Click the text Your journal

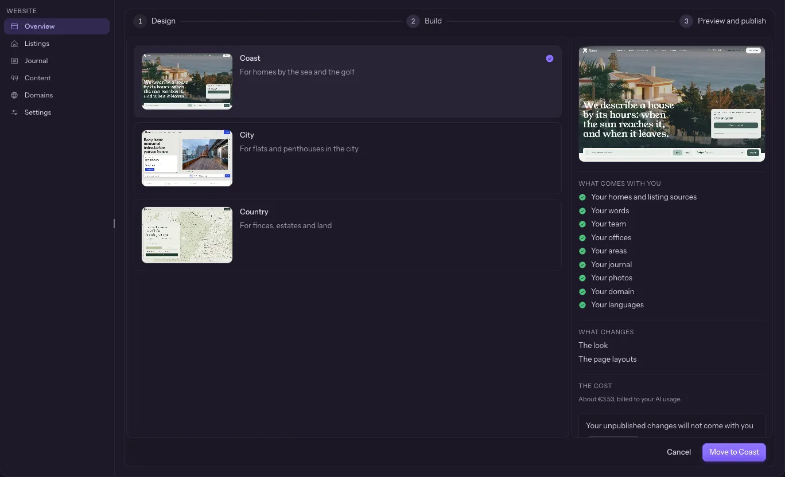[x=611, y=265]
